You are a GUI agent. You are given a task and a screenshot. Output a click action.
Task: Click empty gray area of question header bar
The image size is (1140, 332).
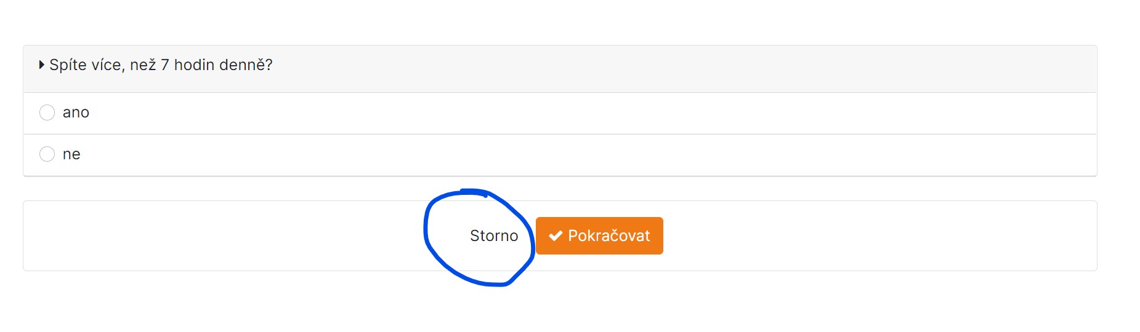(677, 68)
